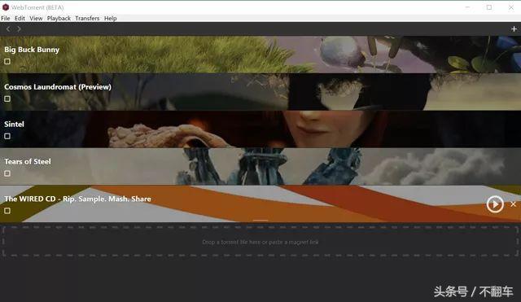Toggle the Big Buck Bunny checkbox
Image resolution: width=521 pixels, height=302 pixels.
7,62
